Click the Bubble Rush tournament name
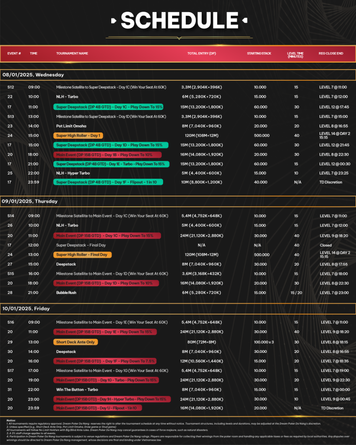 [x=66, y=292]
